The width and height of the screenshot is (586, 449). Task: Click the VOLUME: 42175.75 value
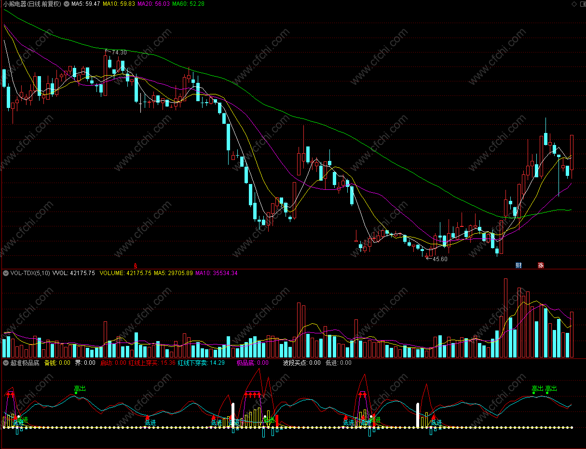tap(125, 273)
